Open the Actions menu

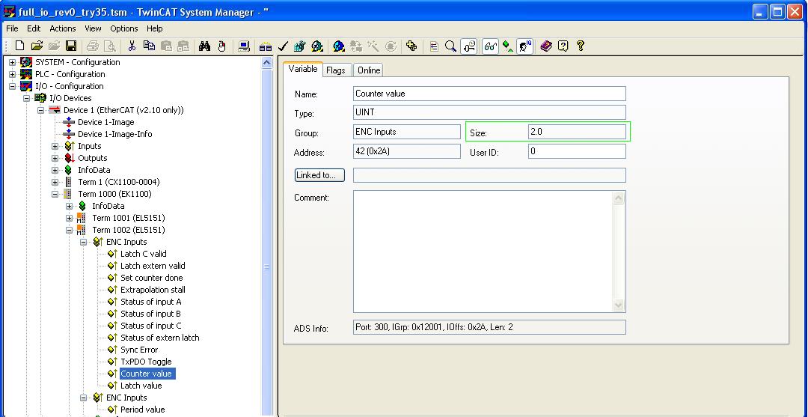tap(63, 28)
